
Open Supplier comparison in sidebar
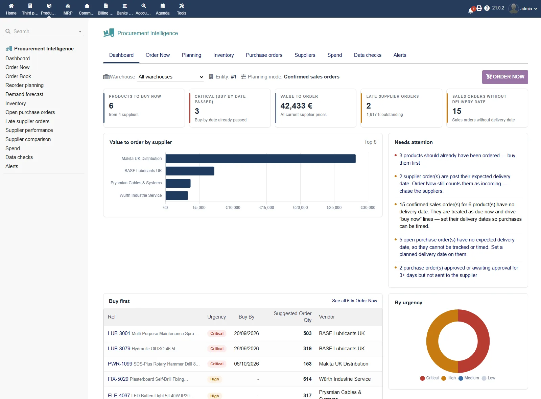click(x=28, y=139)
